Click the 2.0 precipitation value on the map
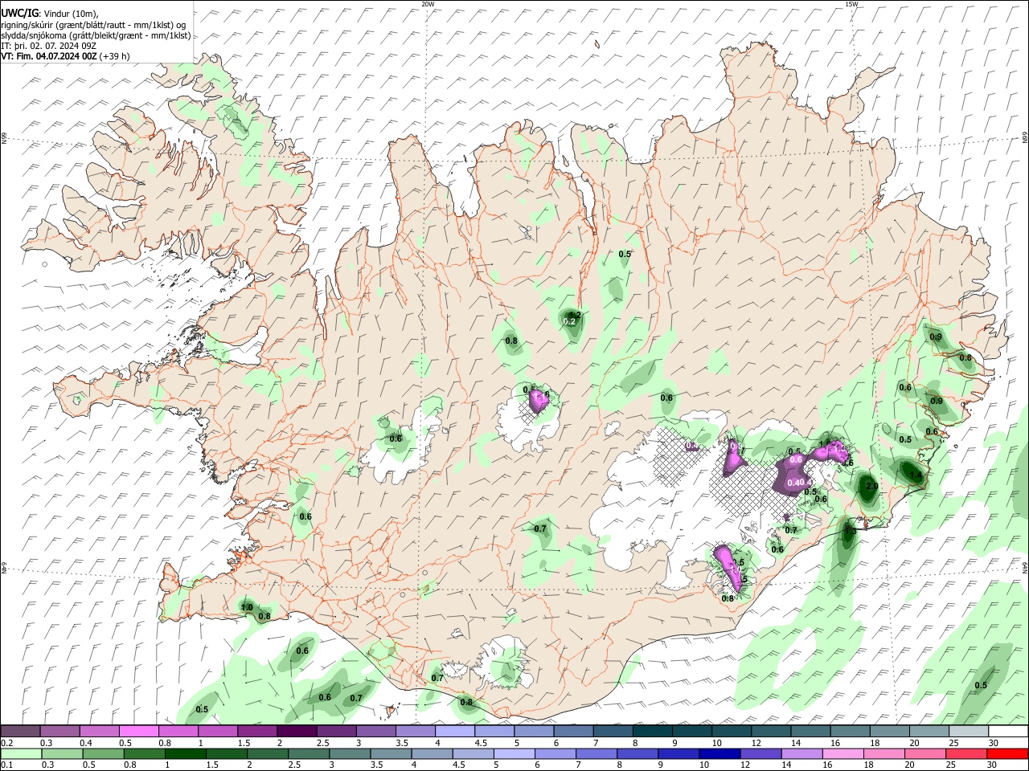1029x771 pixels. [x=871, y=487]
